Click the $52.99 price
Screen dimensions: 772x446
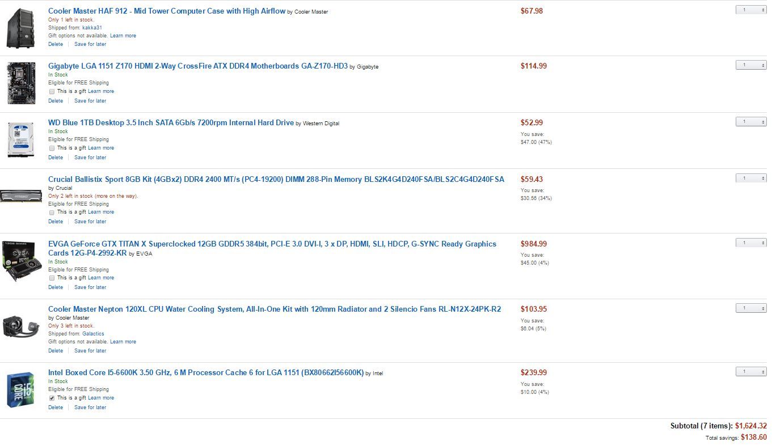point(531,122)
